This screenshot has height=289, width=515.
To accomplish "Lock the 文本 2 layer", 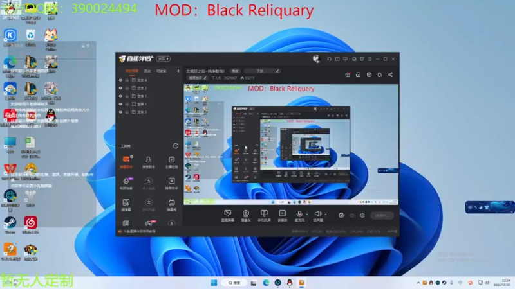I will [x=127, y=88].
